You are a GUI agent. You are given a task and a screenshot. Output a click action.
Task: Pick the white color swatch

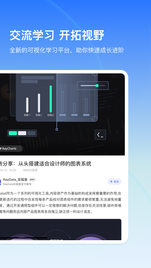22,133
